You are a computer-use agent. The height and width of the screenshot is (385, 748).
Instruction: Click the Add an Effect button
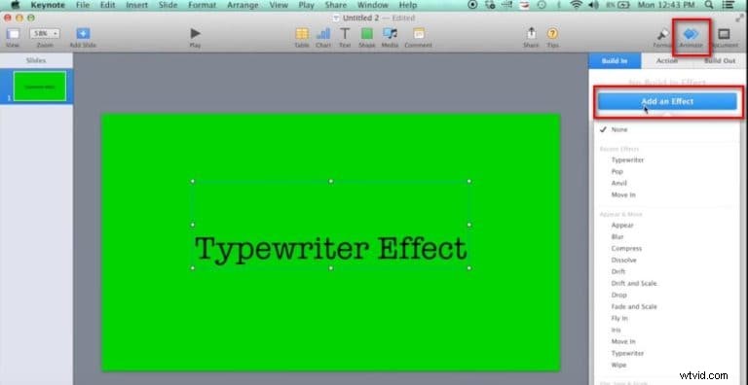click(667, 101)
